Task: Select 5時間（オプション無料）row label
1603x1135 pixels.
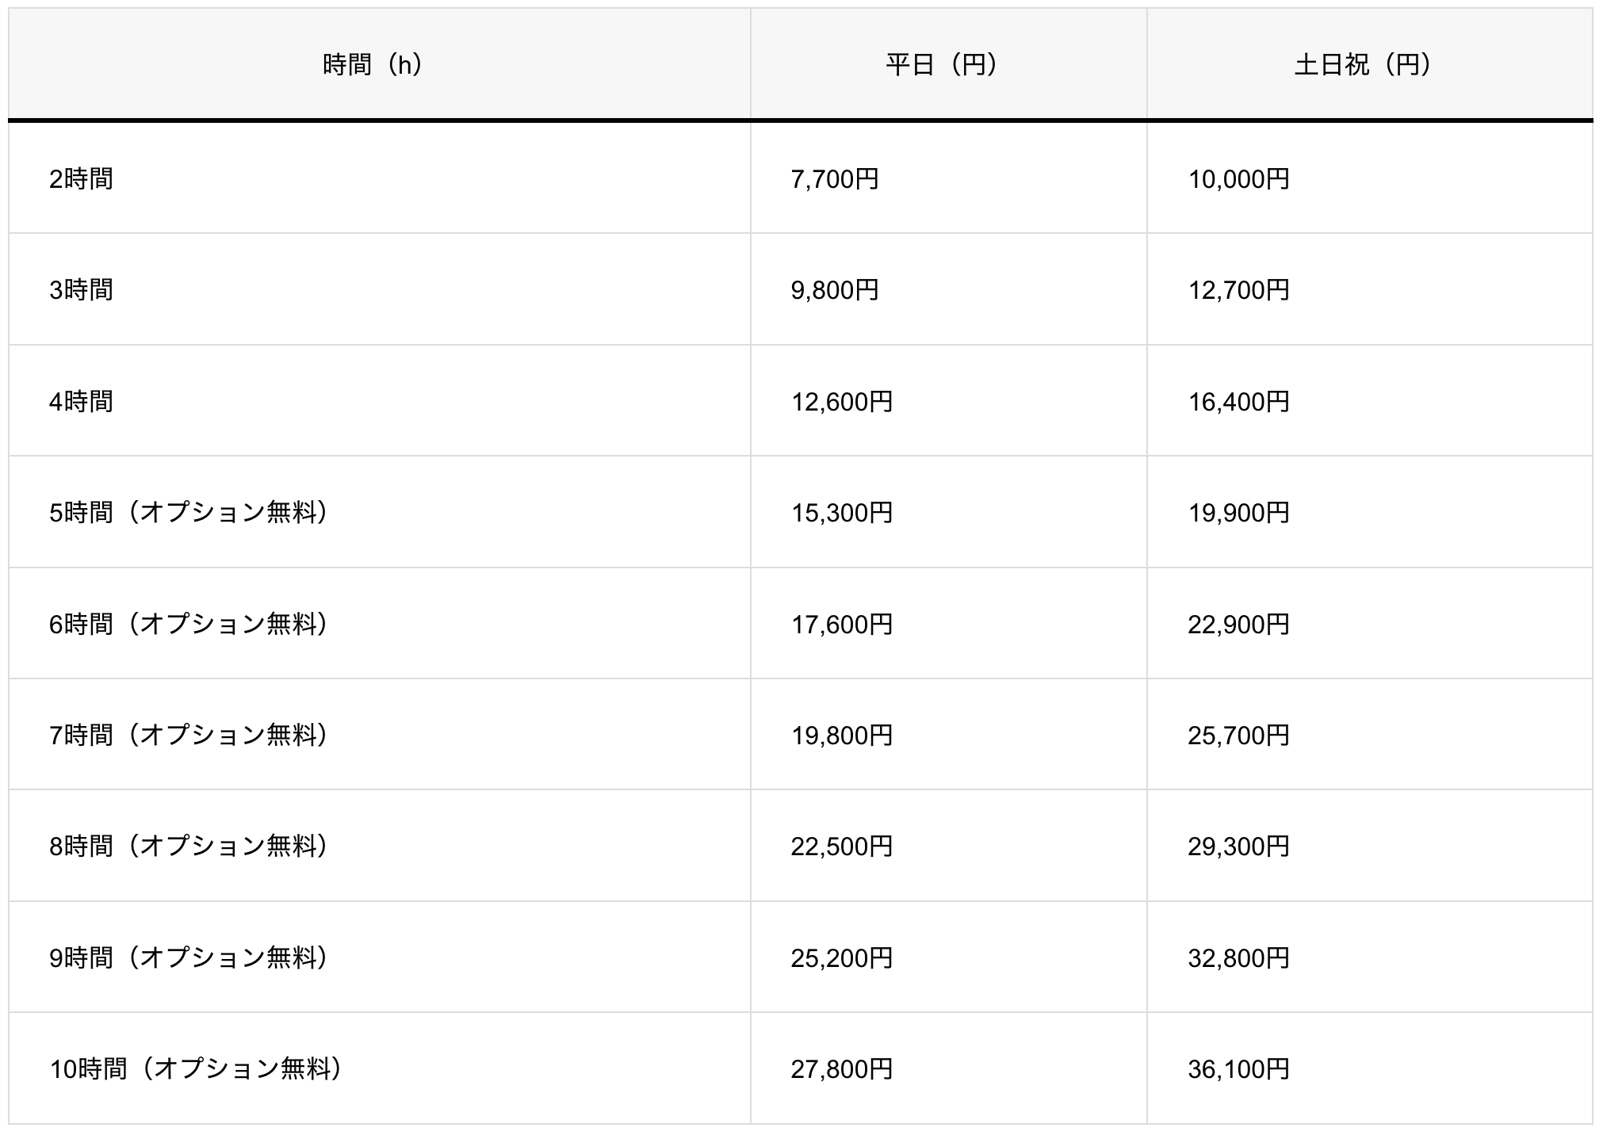Action: pos(189,513)
